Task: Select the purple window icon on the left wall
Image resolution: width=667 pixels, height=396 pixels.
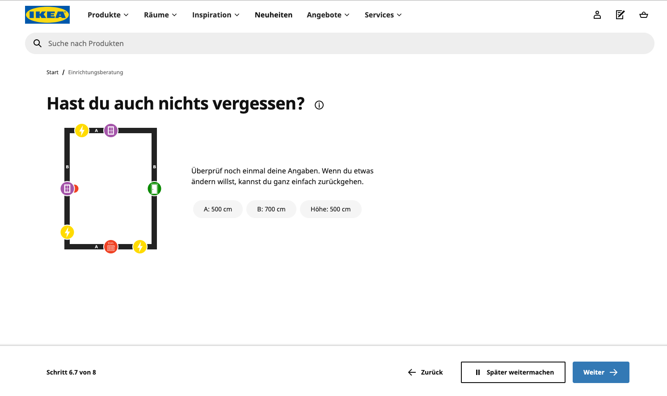Action: [67, 189]
